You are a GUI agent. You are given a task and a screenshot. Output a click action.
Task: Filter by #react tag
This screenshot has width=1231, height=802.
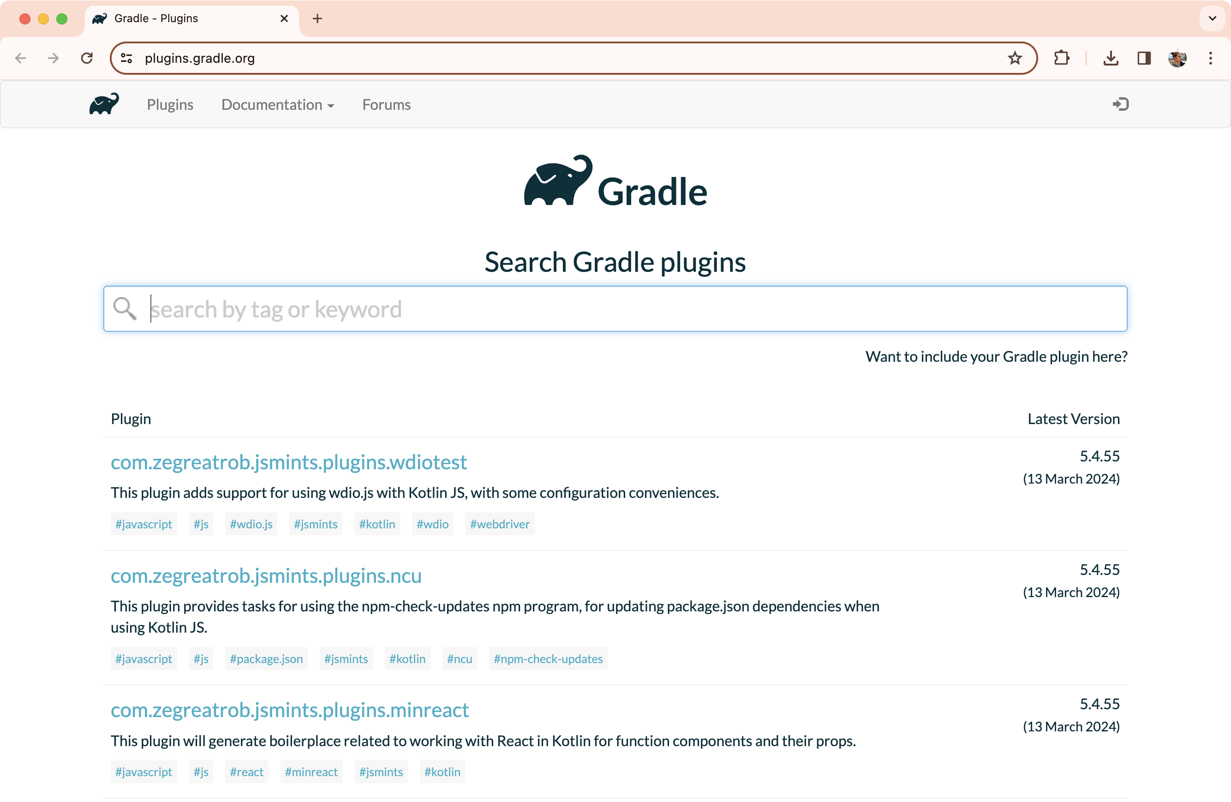point(247,772)
